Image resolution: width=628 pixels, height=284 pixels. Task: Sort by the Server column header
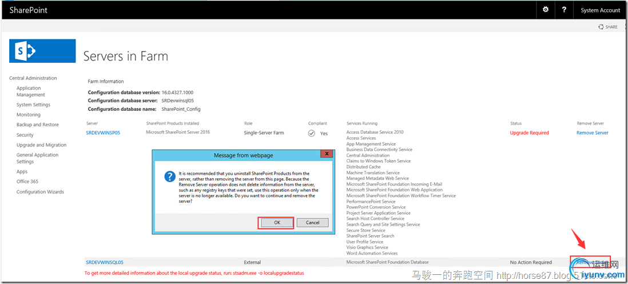click(92, 123)
